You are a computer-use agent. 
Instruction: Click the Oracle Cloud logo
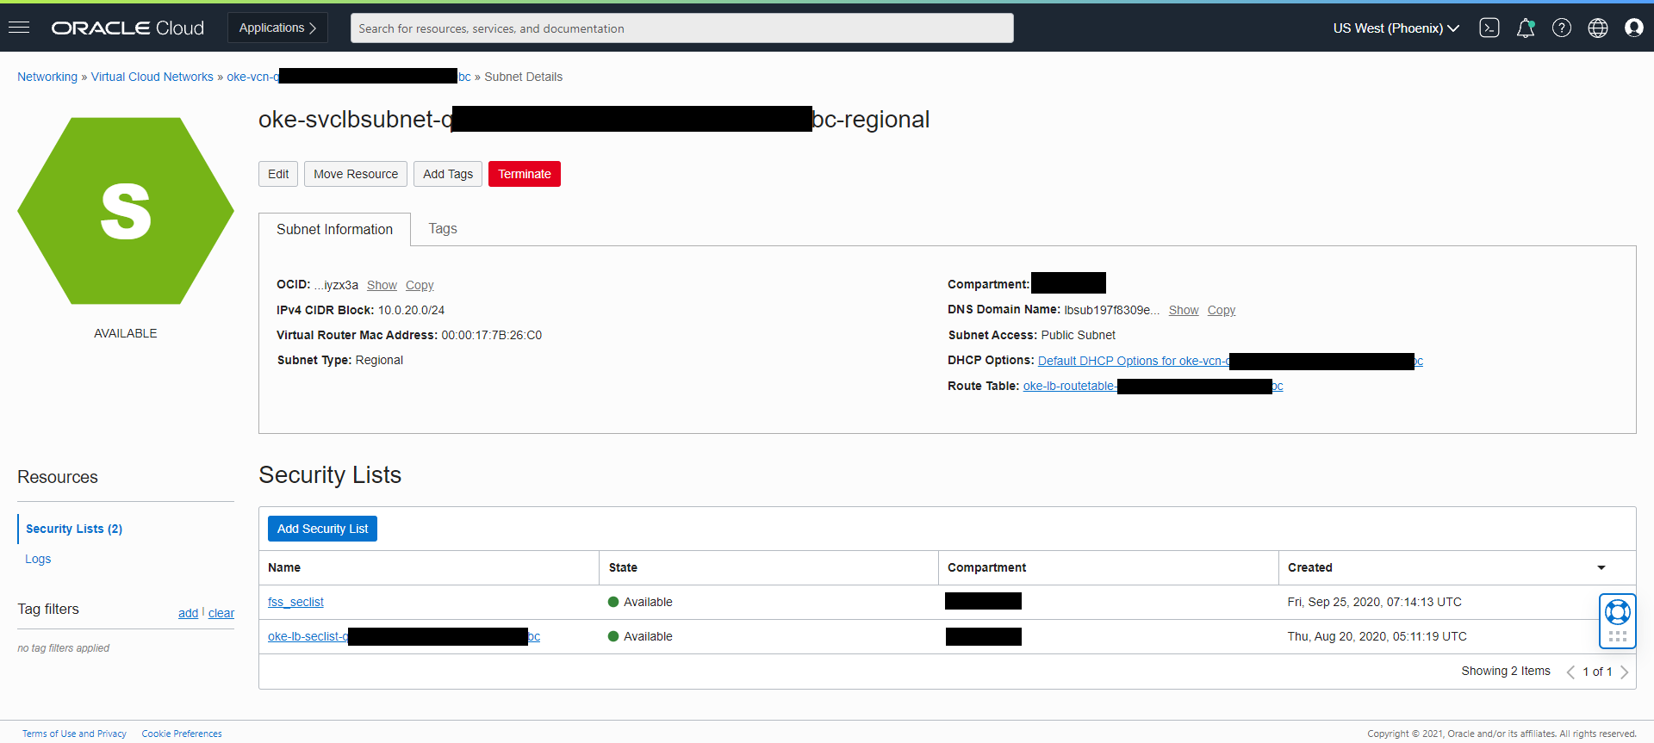pyautogui.click(x=127, y=28)
